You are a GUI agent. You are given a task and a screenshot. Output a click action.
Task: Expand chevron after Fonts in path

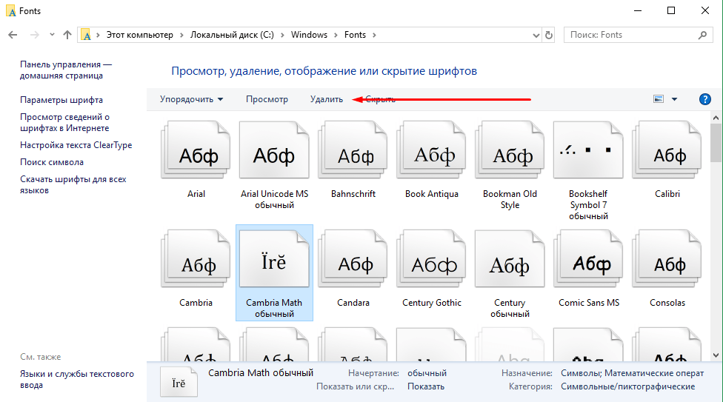tap(374, 35)
